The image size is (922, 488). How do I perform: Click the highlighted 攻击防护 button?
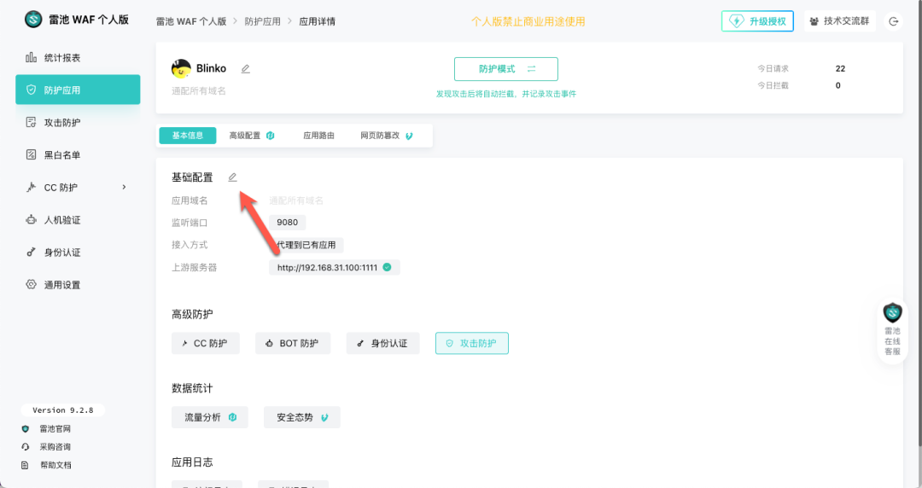pyautogui.click(x=471, y=343)
